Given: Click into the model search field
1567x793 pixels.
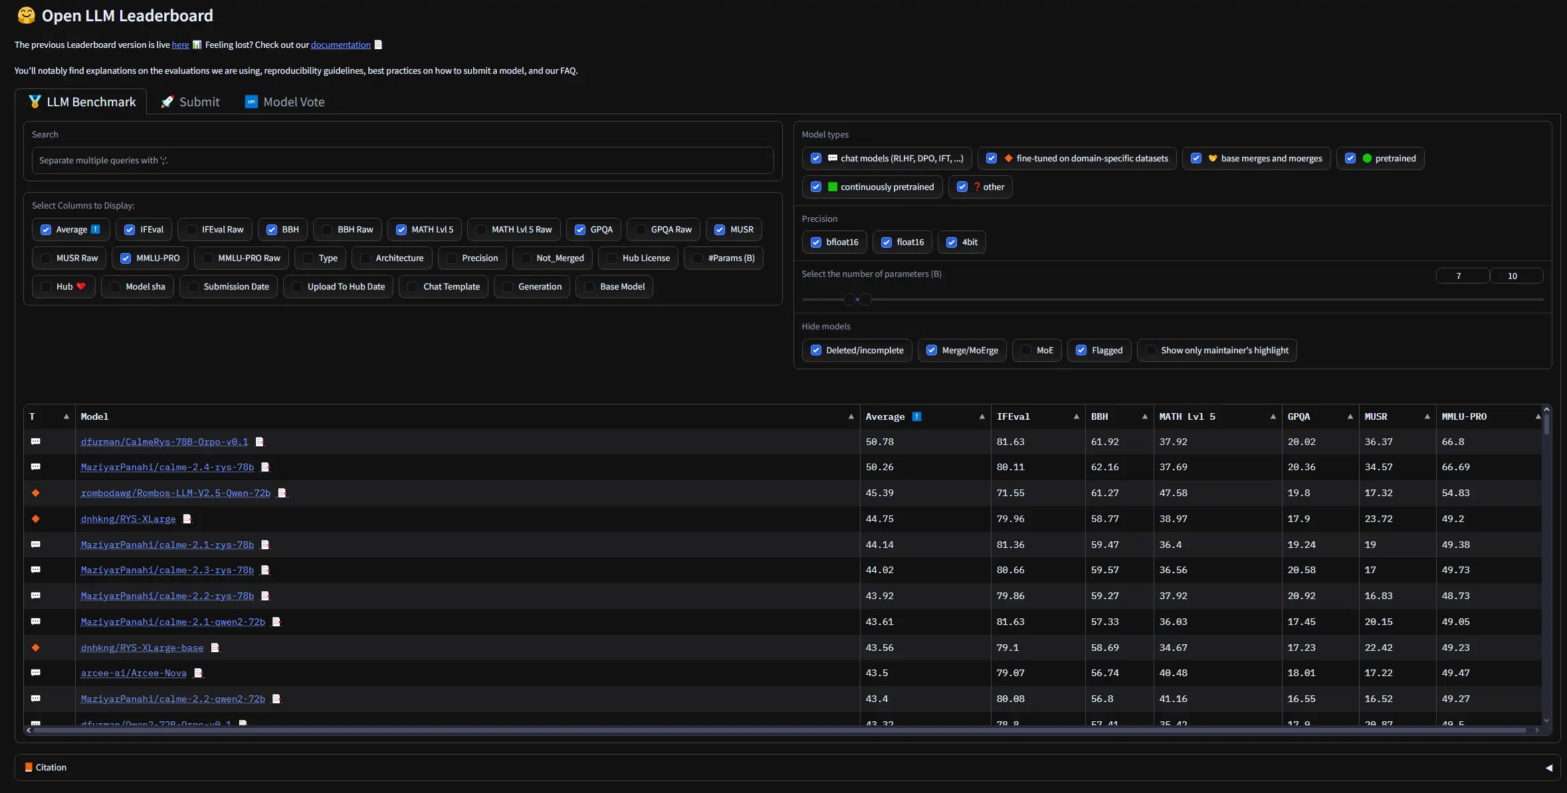Looking at the screenshot, I should click(x=402, y=160).
